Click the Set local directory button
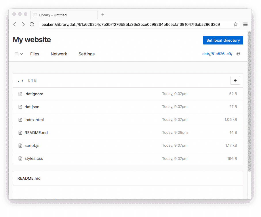The height and width of the screenshot is (217, 261). click(x=223, y=40)
